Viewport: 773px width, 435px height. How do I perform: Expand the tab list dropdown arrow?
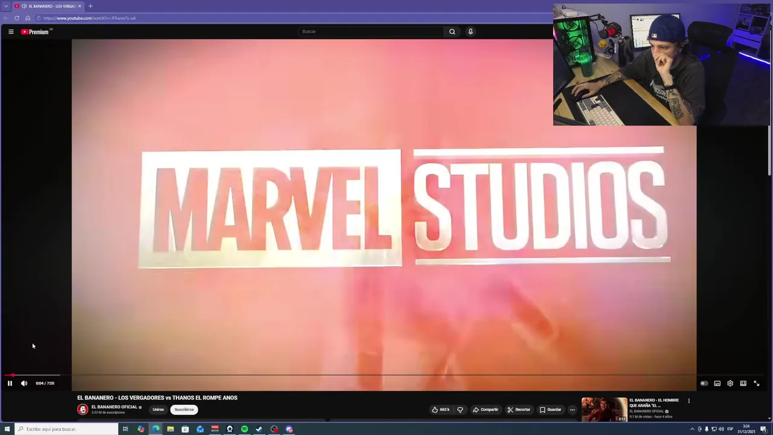tap(5, 6)
